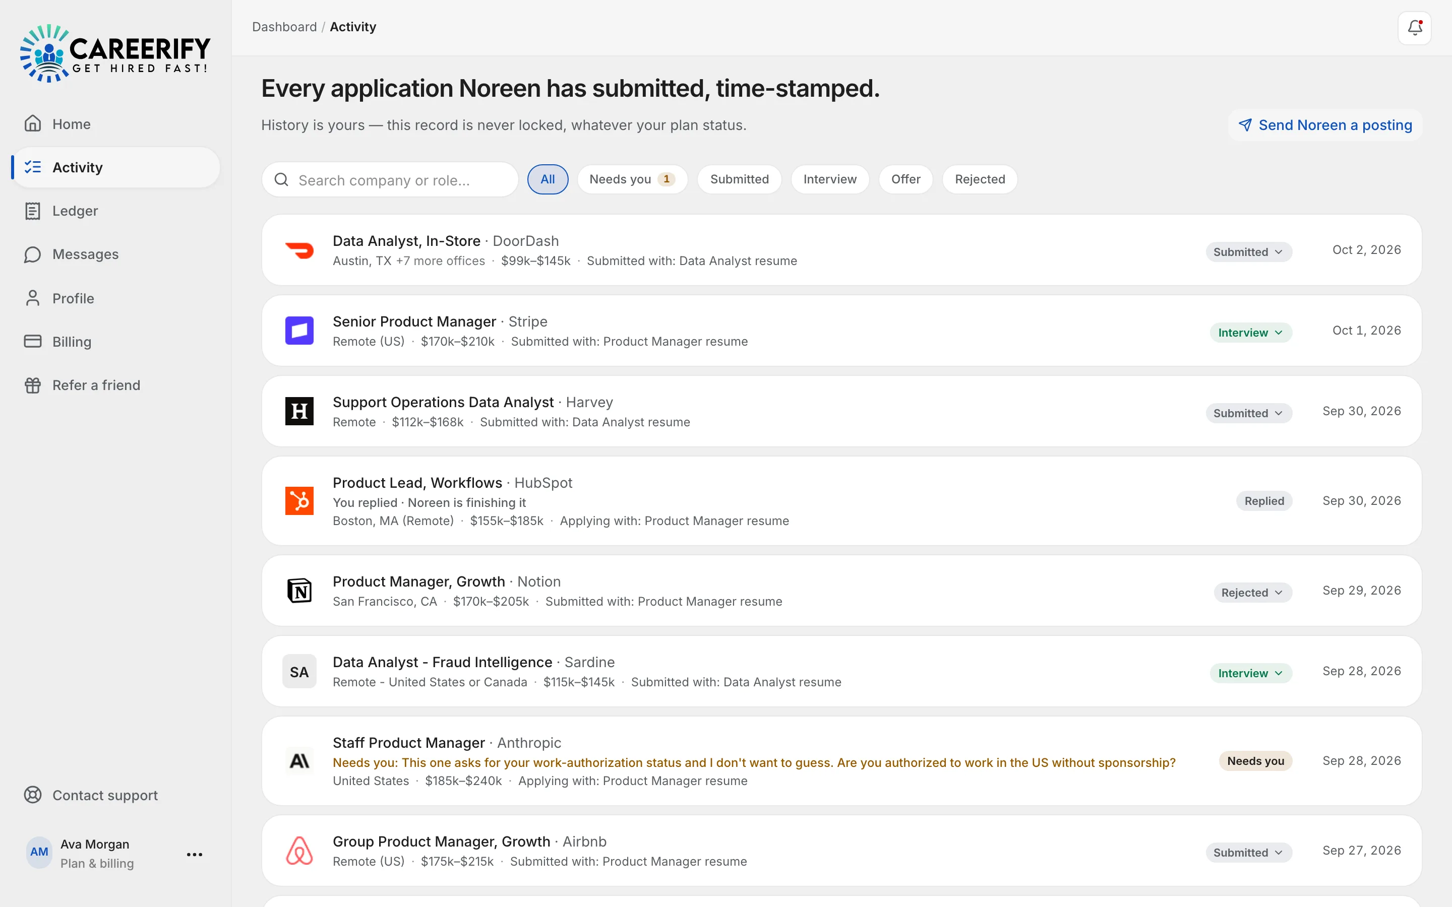Viewport: 1452px width, 907px height.
Task: Open the Airbnb Submitted status dropdown
Action: point(1249,853)
